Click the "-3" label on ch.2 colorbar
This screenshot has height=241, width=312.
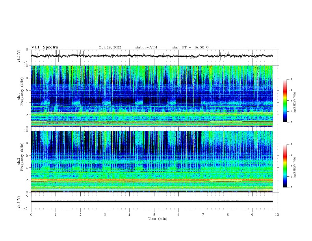(291, 145)
